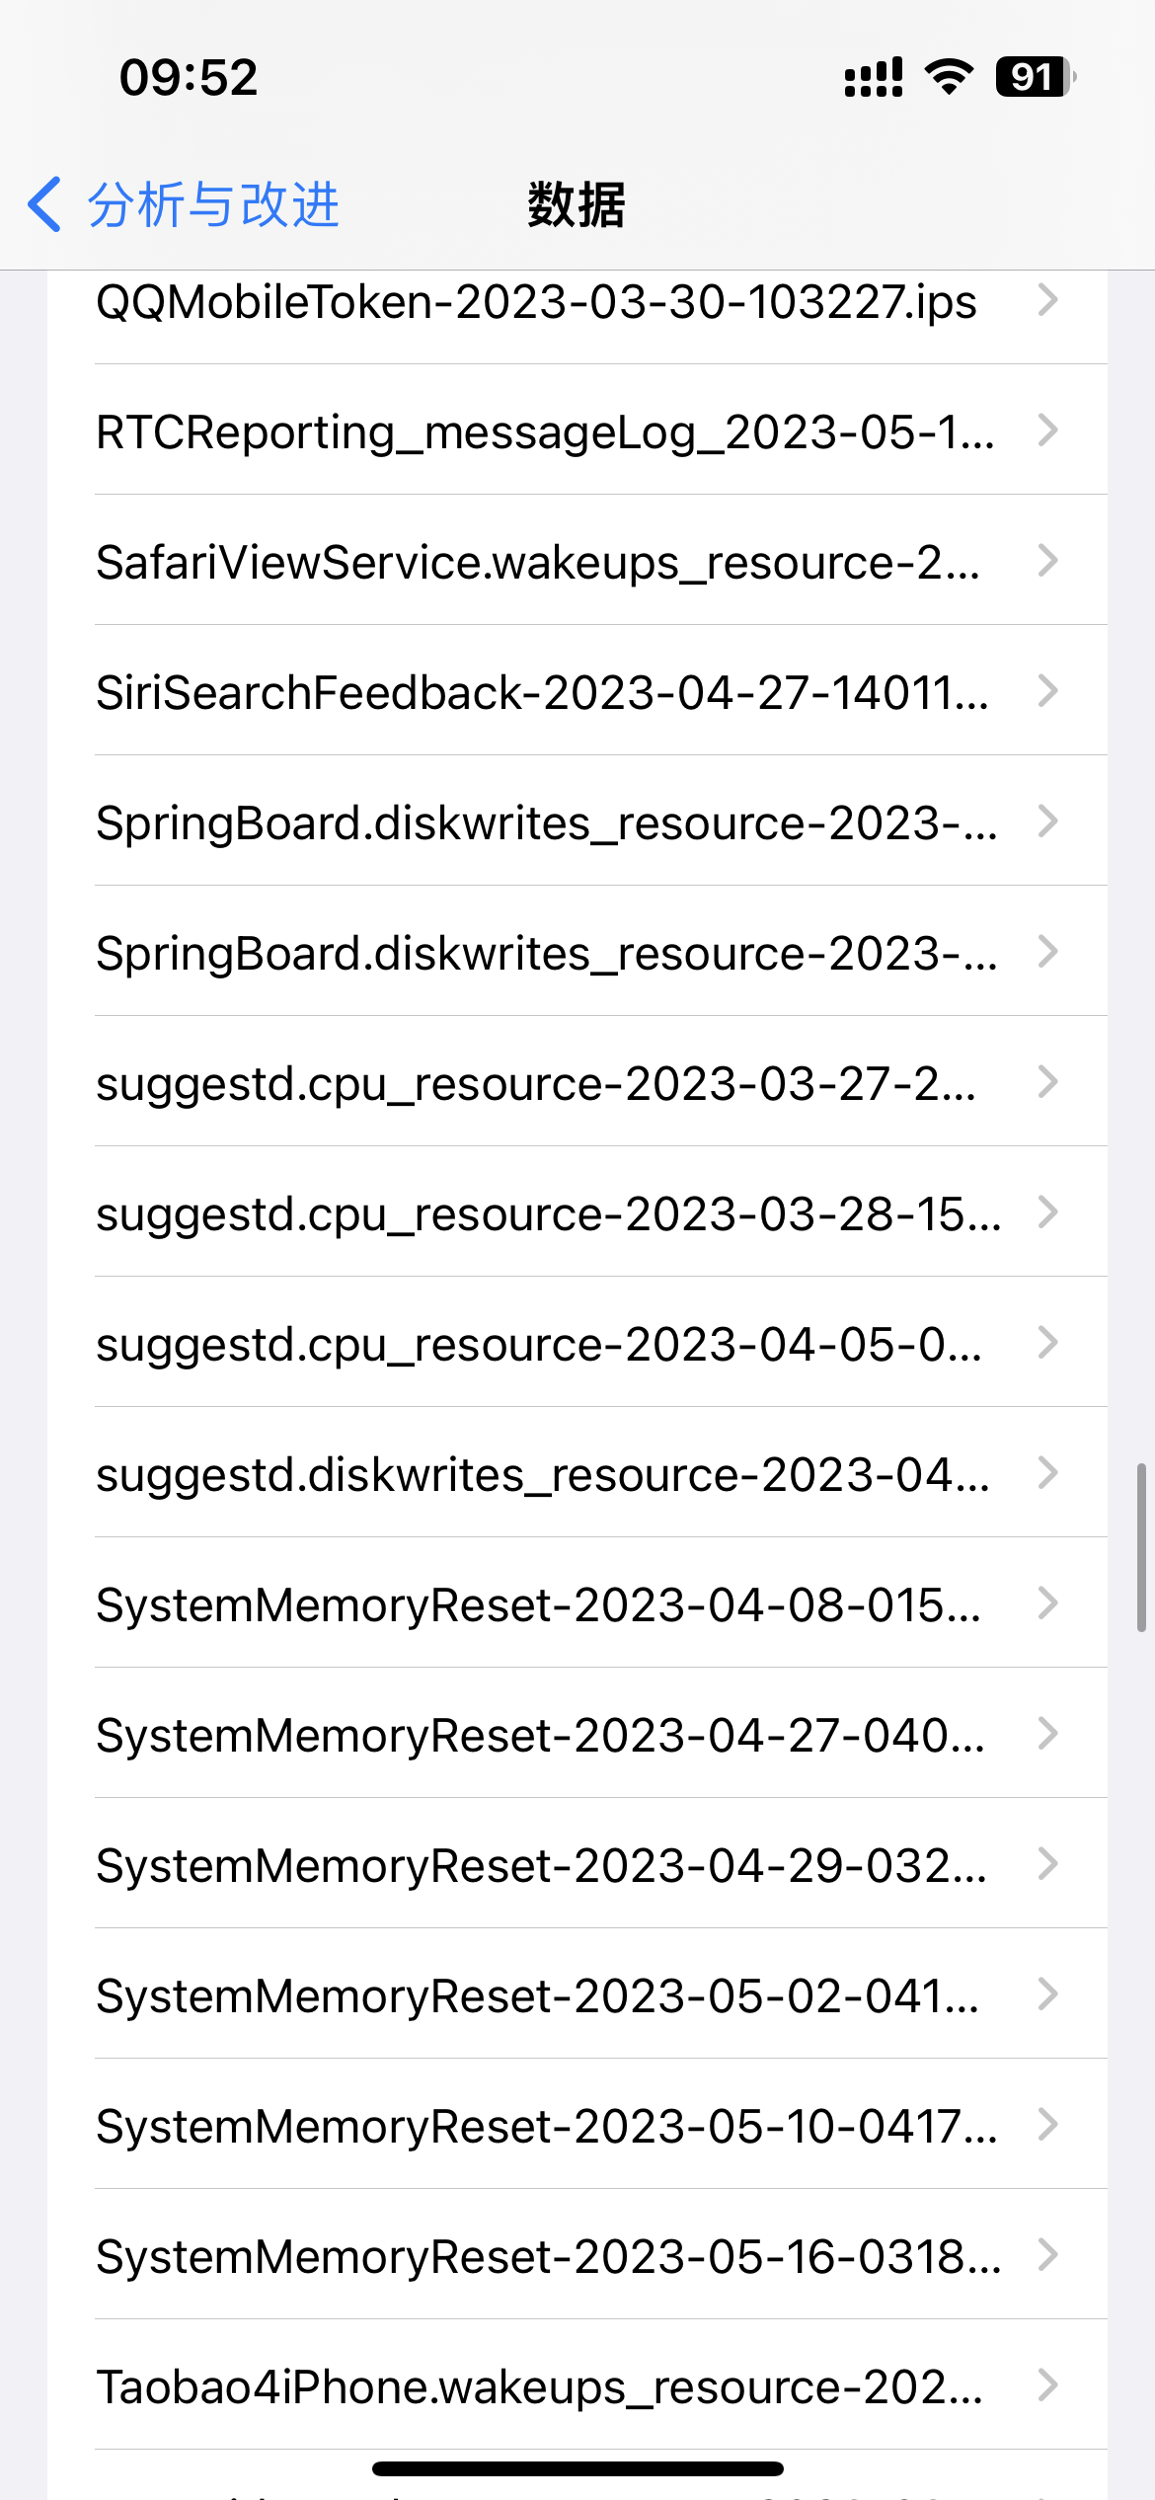Open suggestd.diskwrites_resource log file
Image resolution: width=1155 pixels, height=2500 pixels.
click(542, 1475)
